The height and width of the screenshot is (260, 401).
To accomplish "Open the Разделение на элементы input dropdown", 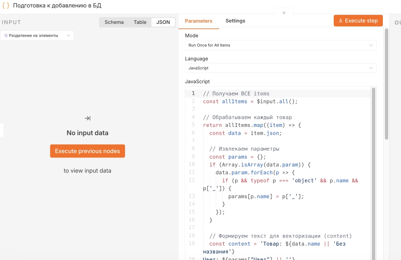I will click(37, 35).
